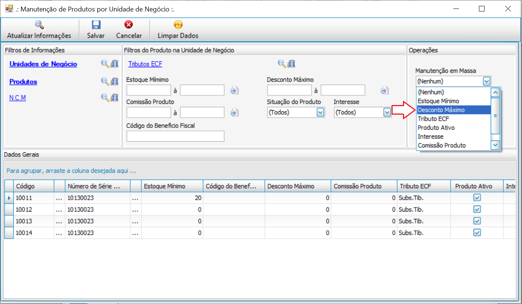The height and width of the screenshot is (304, 522).
Task: Open the N.C.M link
Action: pyautogui.click(x=17, y=98)
